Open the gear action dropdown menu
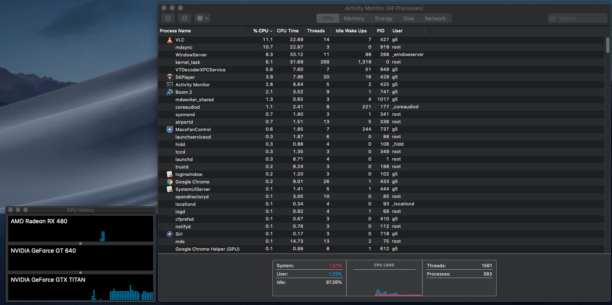This screenshot has width=612, height=305. [202, 18]
